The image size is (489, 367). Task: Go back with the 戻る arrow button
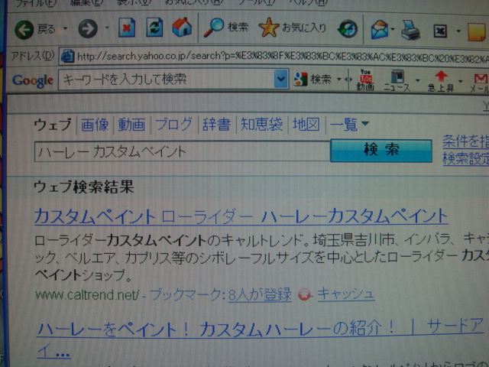[35, 29]
